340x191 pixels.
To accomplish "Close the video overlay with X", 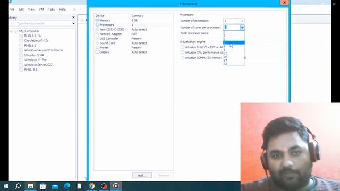I will click(334, 4).
